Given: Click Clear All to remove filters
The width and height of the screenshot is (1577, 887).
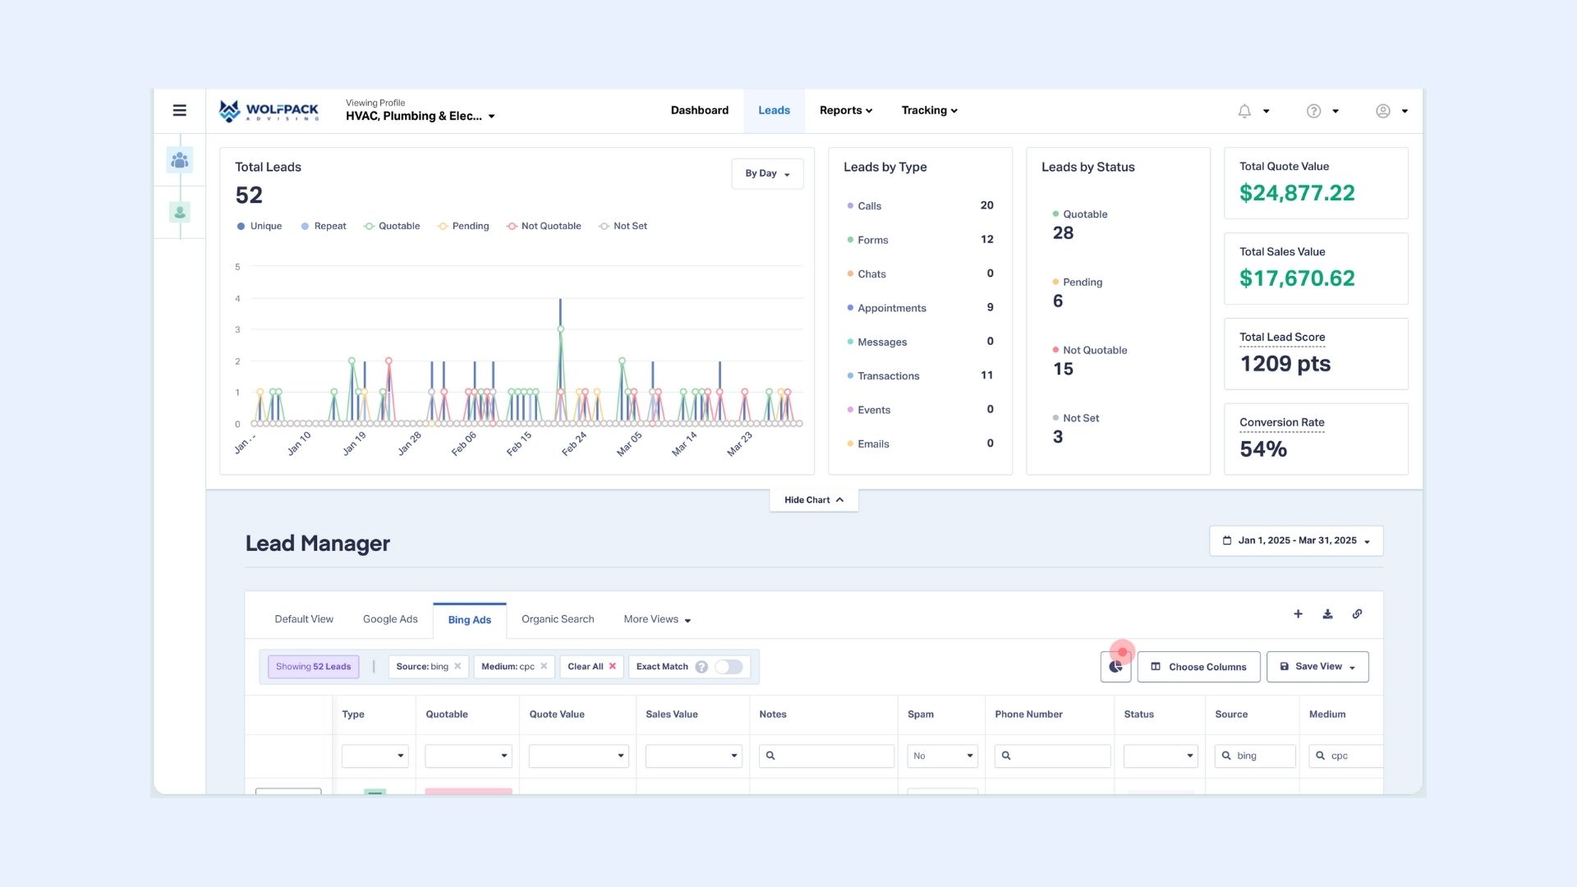Looking at the screenshot, I should coord(591,667).
